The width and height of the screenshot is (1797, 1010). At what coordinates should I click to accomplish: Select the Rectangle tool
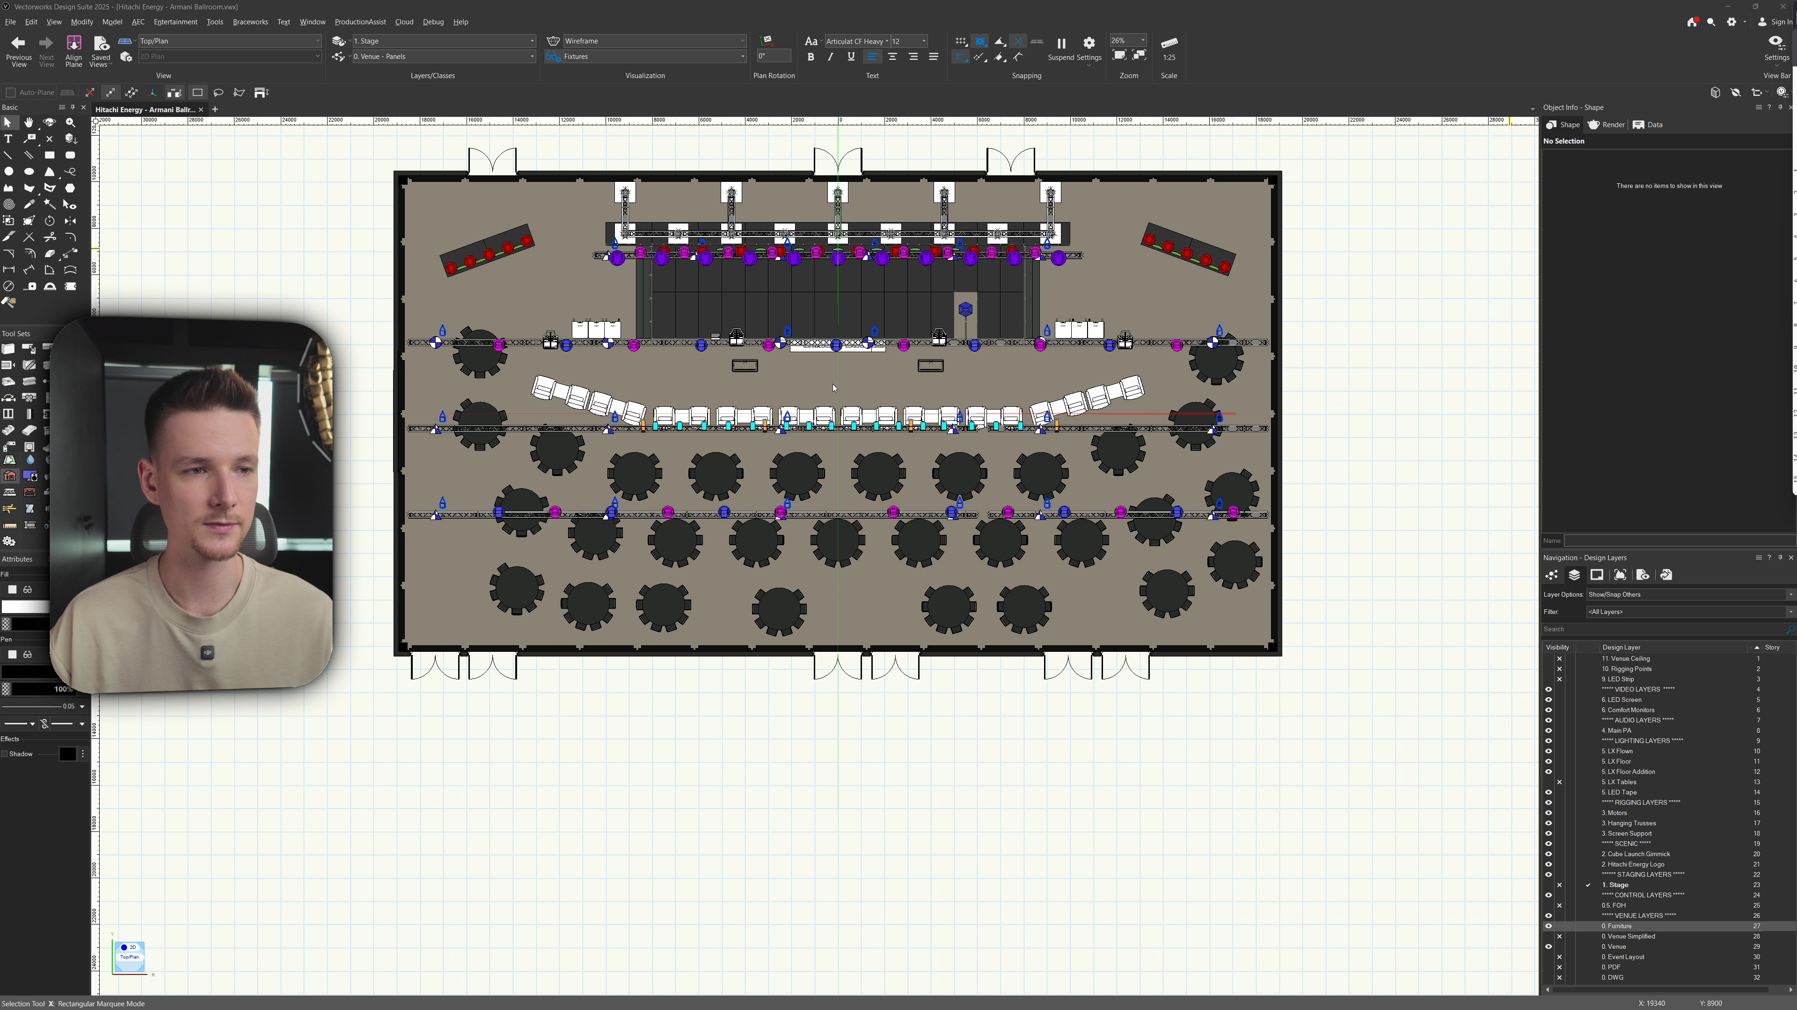(50, 155)
